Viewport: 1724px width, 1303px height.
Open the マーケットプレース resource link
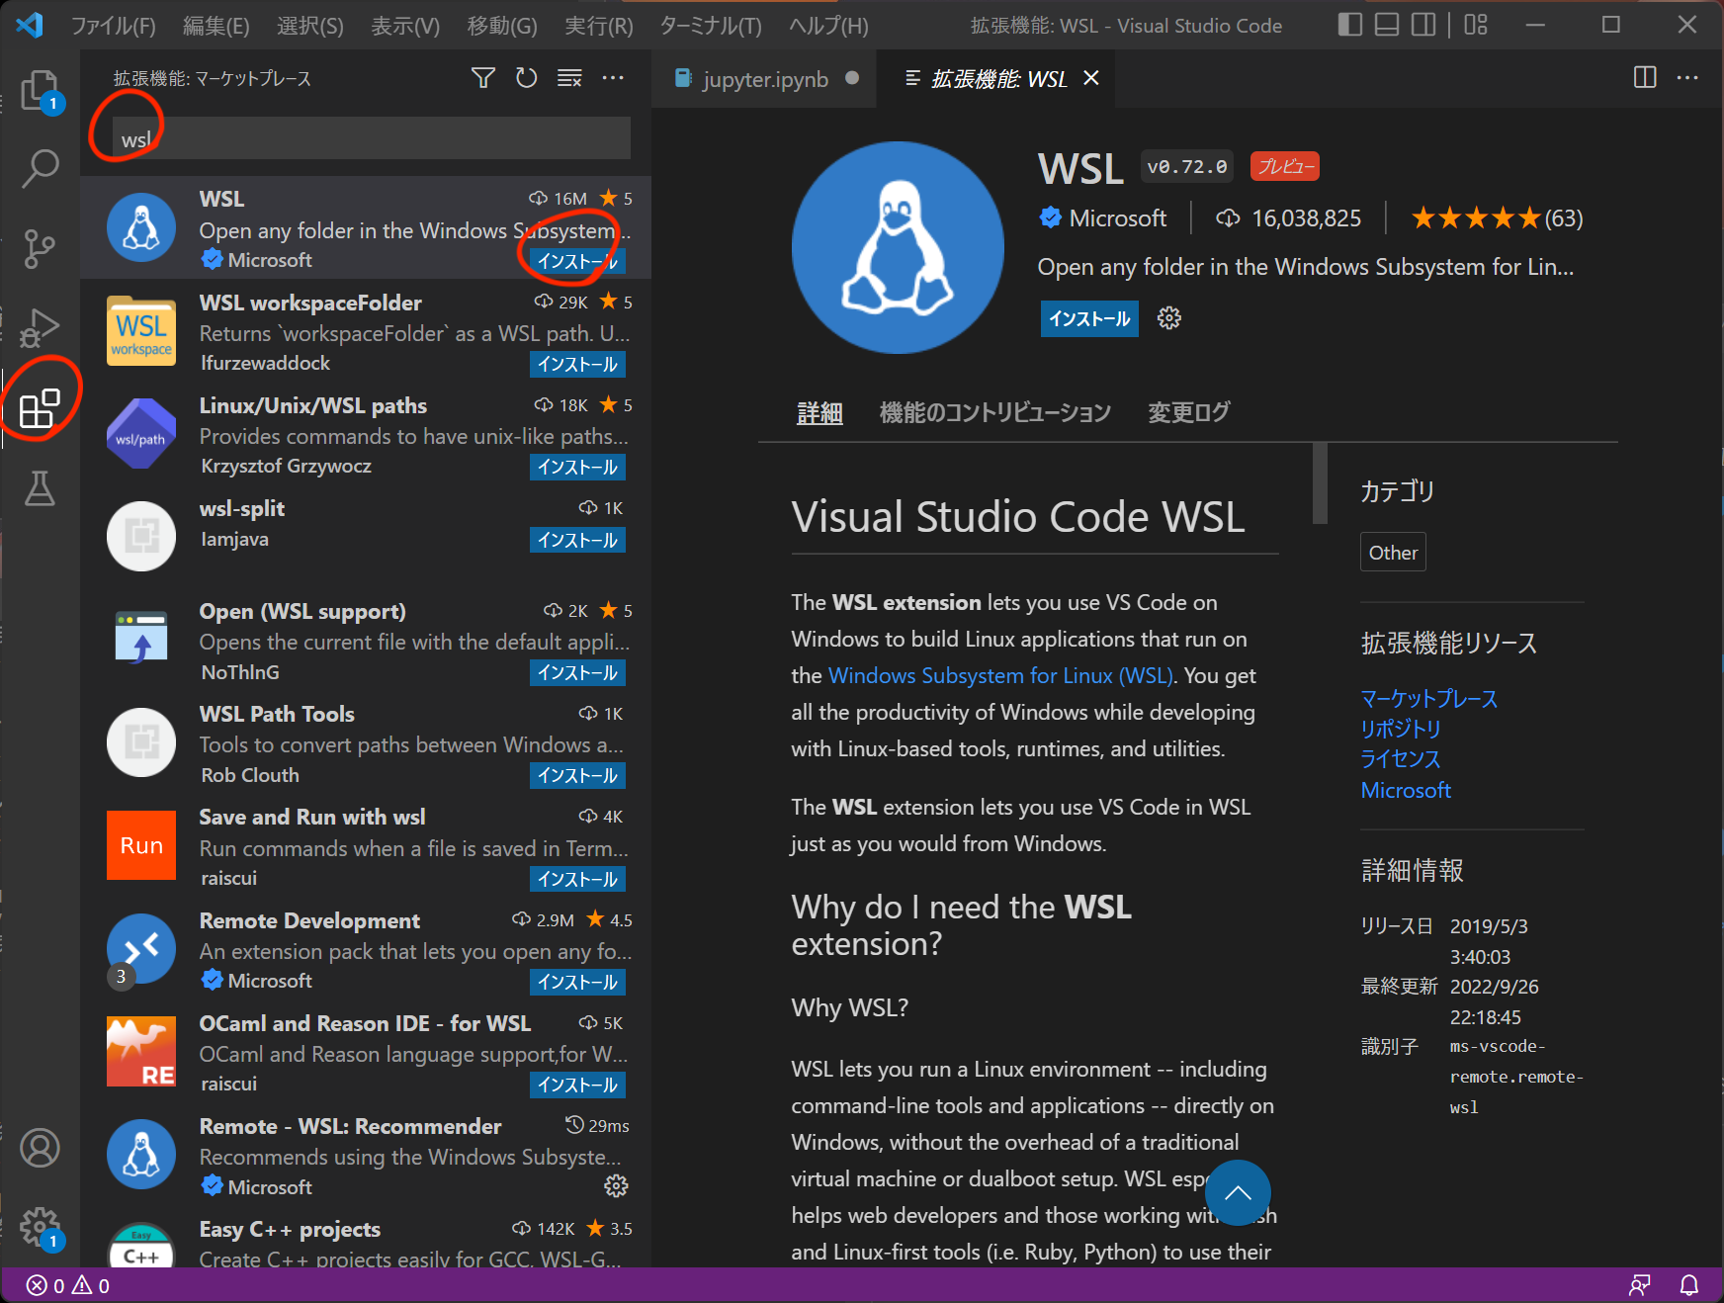[x=1429, y=699]
